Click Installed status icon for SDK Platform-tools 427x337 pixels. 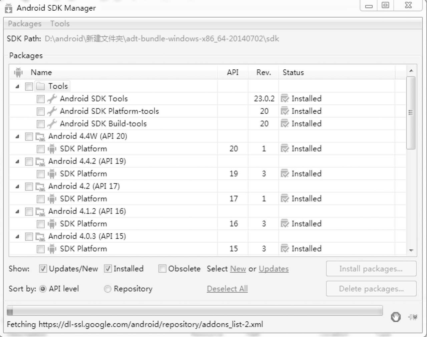coord(285,111)
